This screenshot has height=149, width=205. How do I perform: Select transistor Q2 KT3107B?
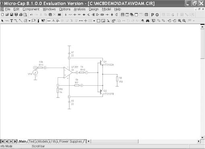(x=101, y=92)
